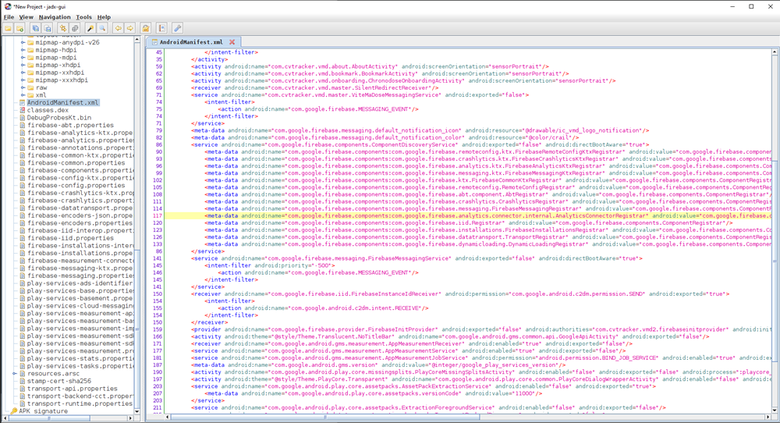Click the mipmap-hdpi folder icon
Viewport: 780px width, 423px height.
[x=30, y=50]
